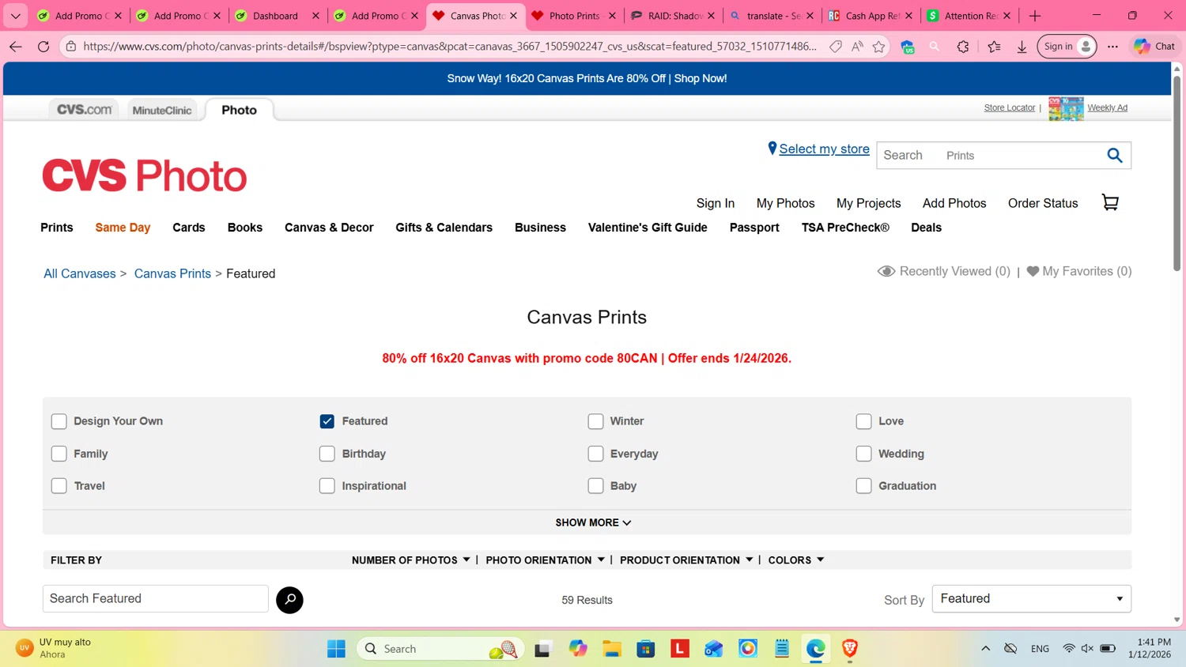Uncheck the Featured checkbox
This screenshot has width=1186, height=667.
327,421
